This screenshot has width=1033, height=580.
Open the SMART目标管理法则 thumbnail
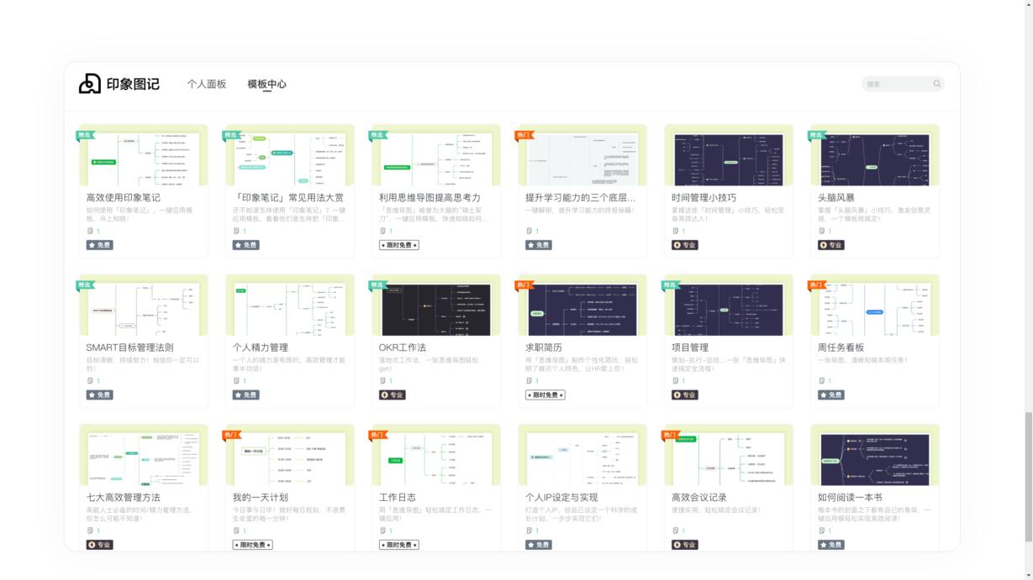[x=144, y=305]
